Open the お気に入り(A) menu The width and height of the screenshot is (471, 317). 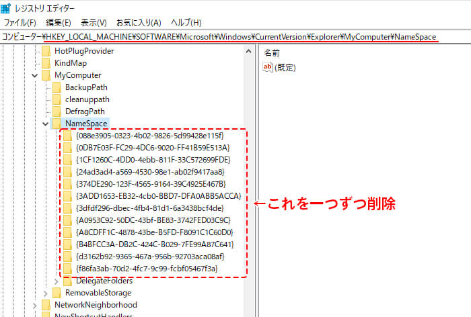[x=139, y=22]
